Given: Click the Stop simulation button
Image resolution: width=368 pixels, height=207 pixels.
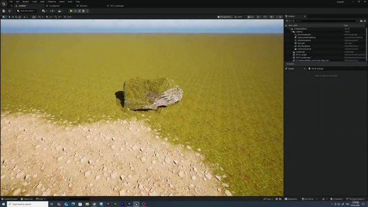Looking at the screenshot, I should 79,11.
